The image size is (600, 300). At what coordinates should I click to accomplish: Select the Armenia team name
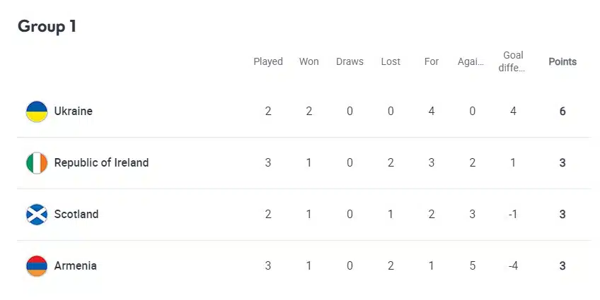75,266
